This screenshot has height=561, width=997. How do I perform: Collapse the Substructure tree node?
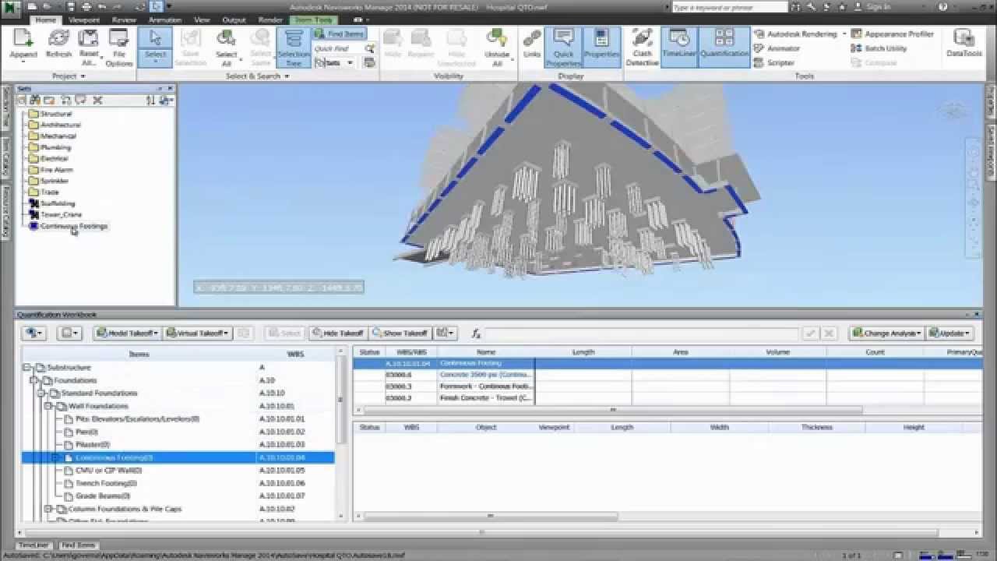pos(26,368)
